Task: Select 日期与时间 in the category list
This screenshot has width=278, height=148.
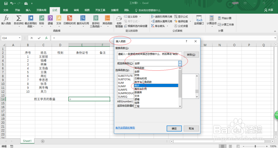Action: click(156, 79)
